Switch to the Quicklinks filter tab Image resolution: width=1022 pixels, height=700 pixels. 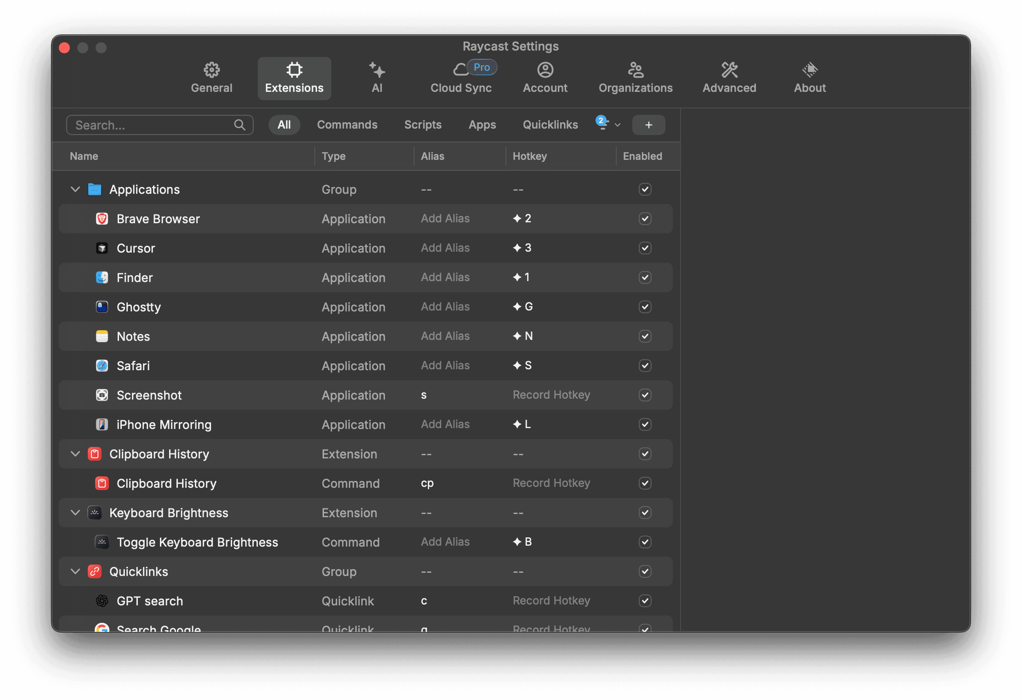coord(550,124)
